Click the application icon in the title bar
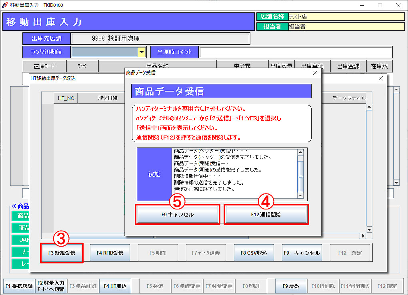This screenshot has height=295, width=408. coord(4,5)
